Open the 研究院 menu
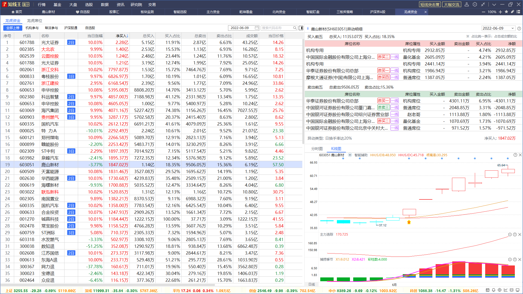 pos(136,5)
